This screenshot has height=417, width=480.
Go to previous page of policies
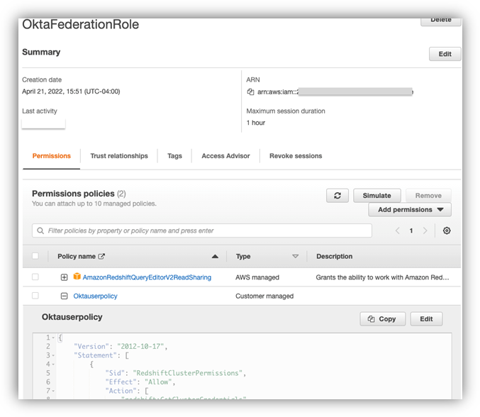coord(397,230)
